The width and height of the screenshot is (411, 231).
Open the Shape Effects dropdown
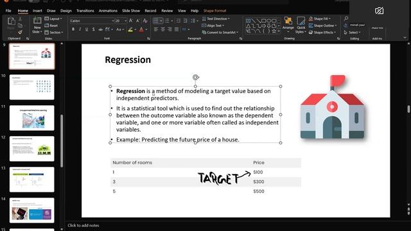[x=322, y=32]
